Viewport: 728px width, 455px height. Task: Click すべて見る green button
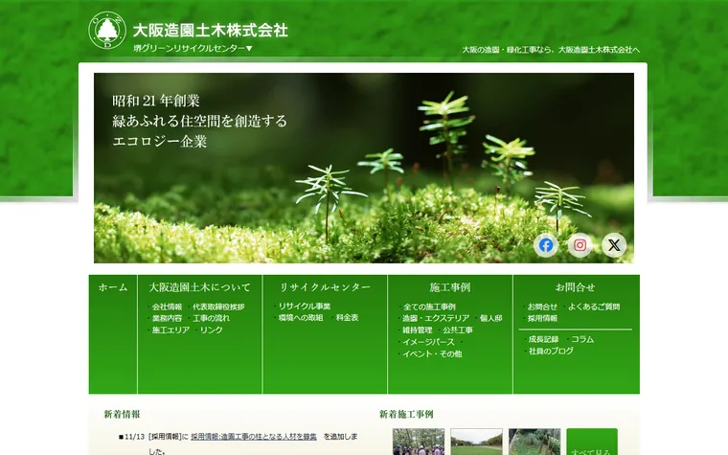(592, 442)
